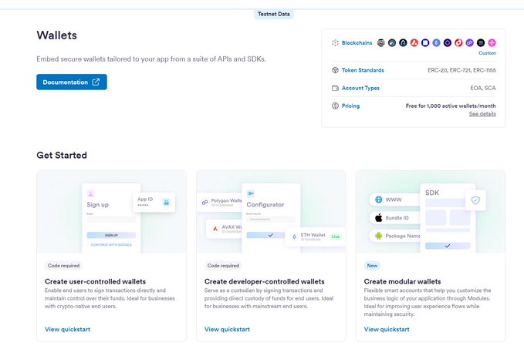
Task: Click the Aptos striped blockchain icon
Action: [381, 42]
